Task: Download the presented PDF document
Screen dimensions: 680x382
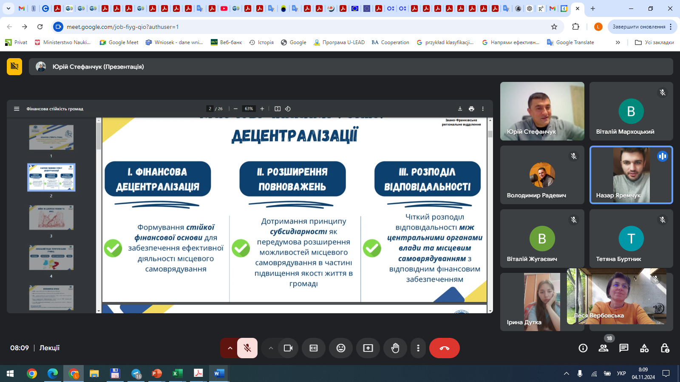Action: 460,109
